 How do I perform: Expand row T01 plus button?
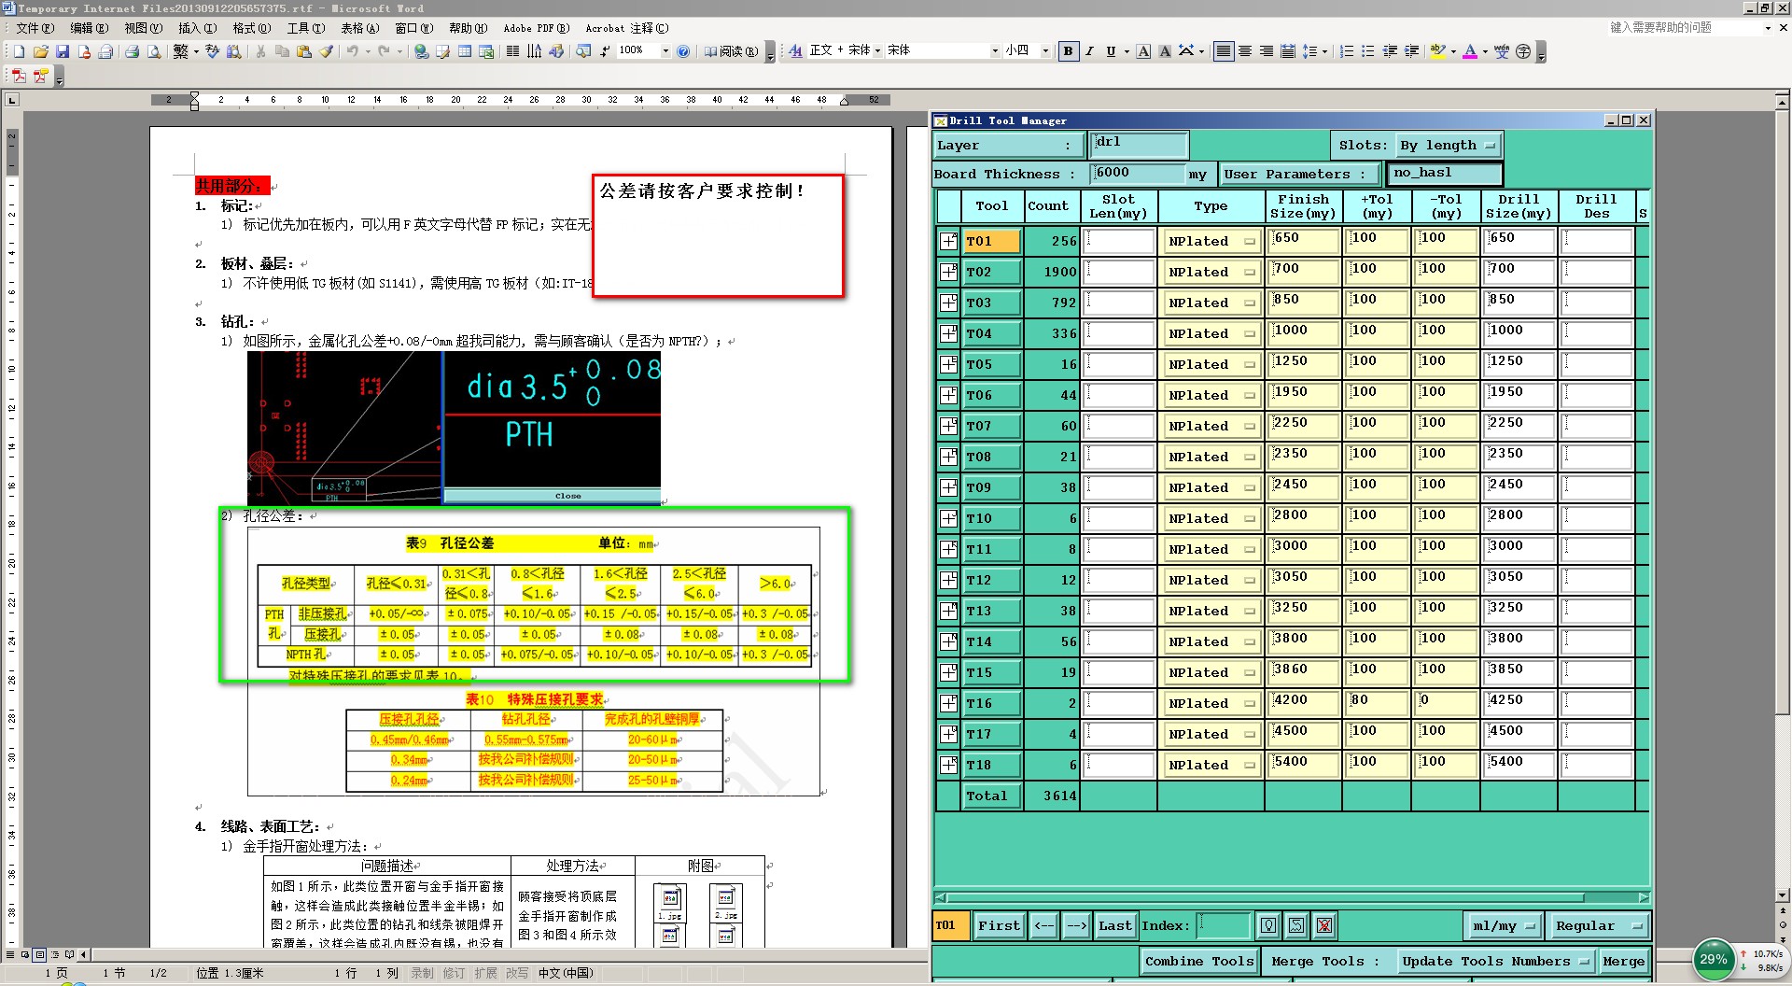pyautogui.click(x=949, y=241)
